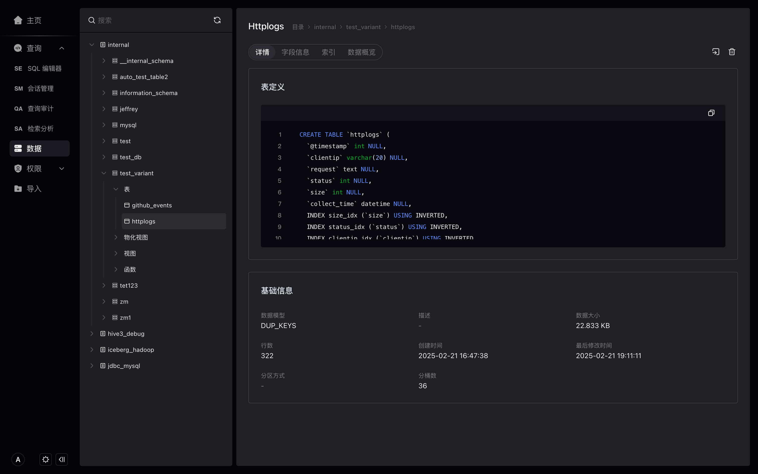The height and width of the screenshot is (474, 758).
Task: Expand the 权限 section chevron
Action: (62, 169)
